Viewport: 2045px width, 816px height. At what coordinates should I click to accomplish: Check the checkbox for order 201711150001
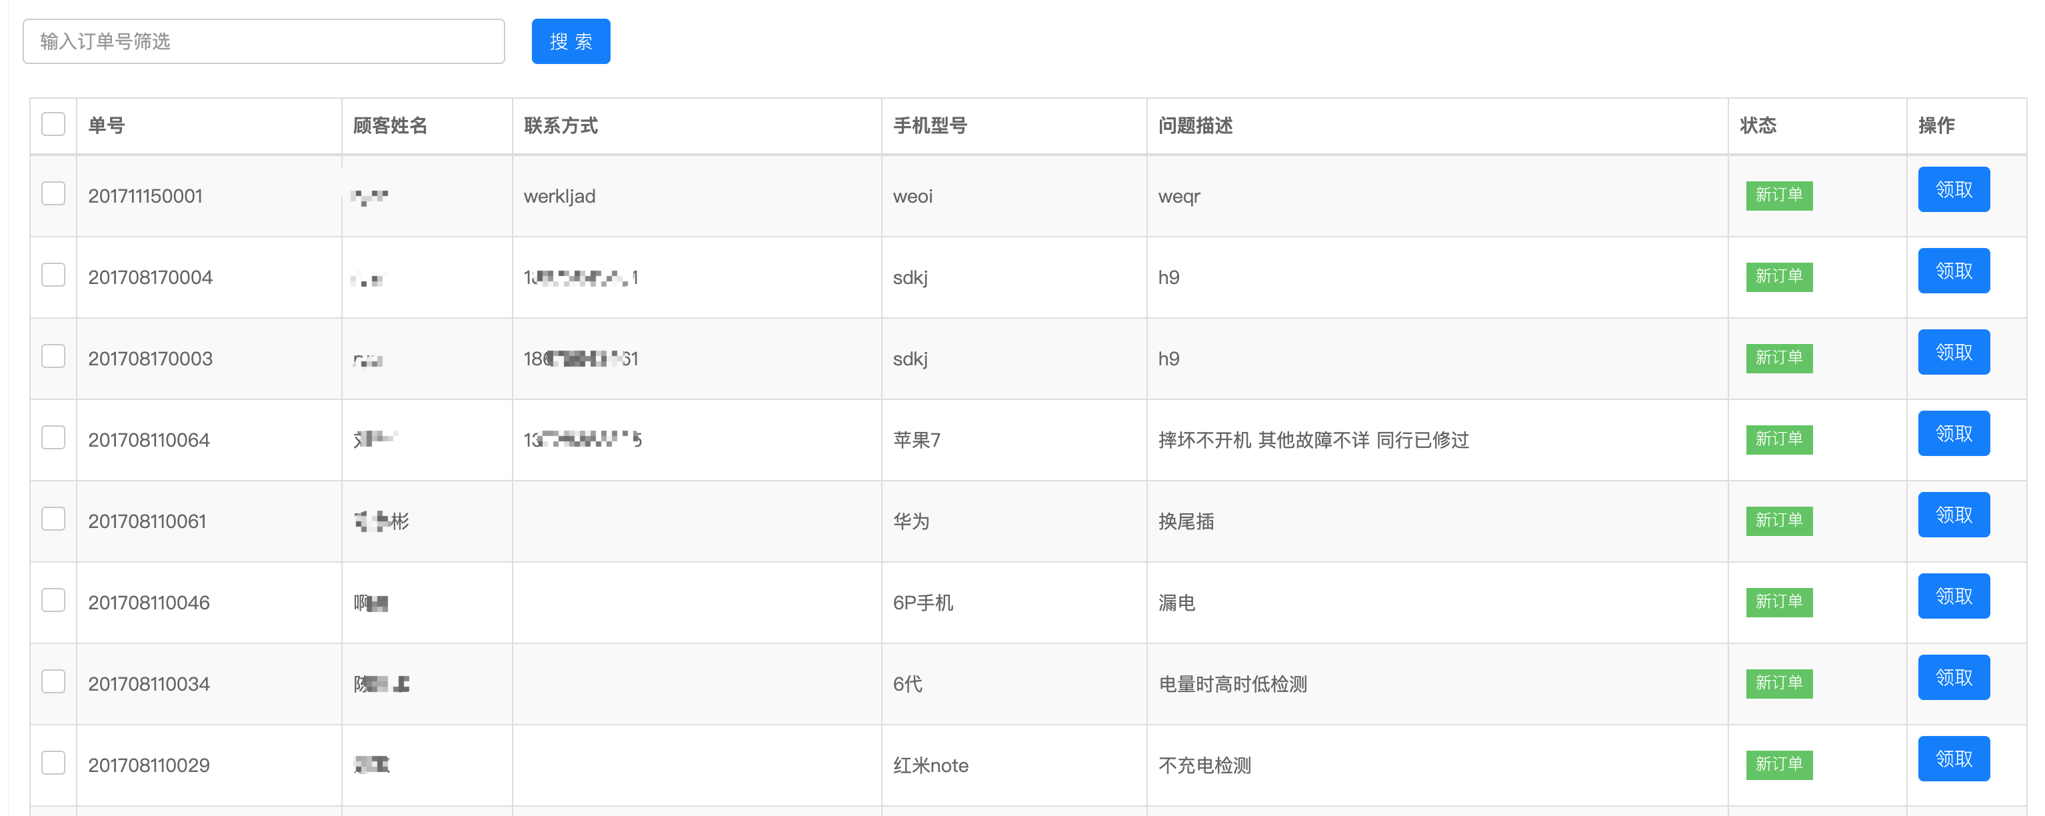(53, 193)
